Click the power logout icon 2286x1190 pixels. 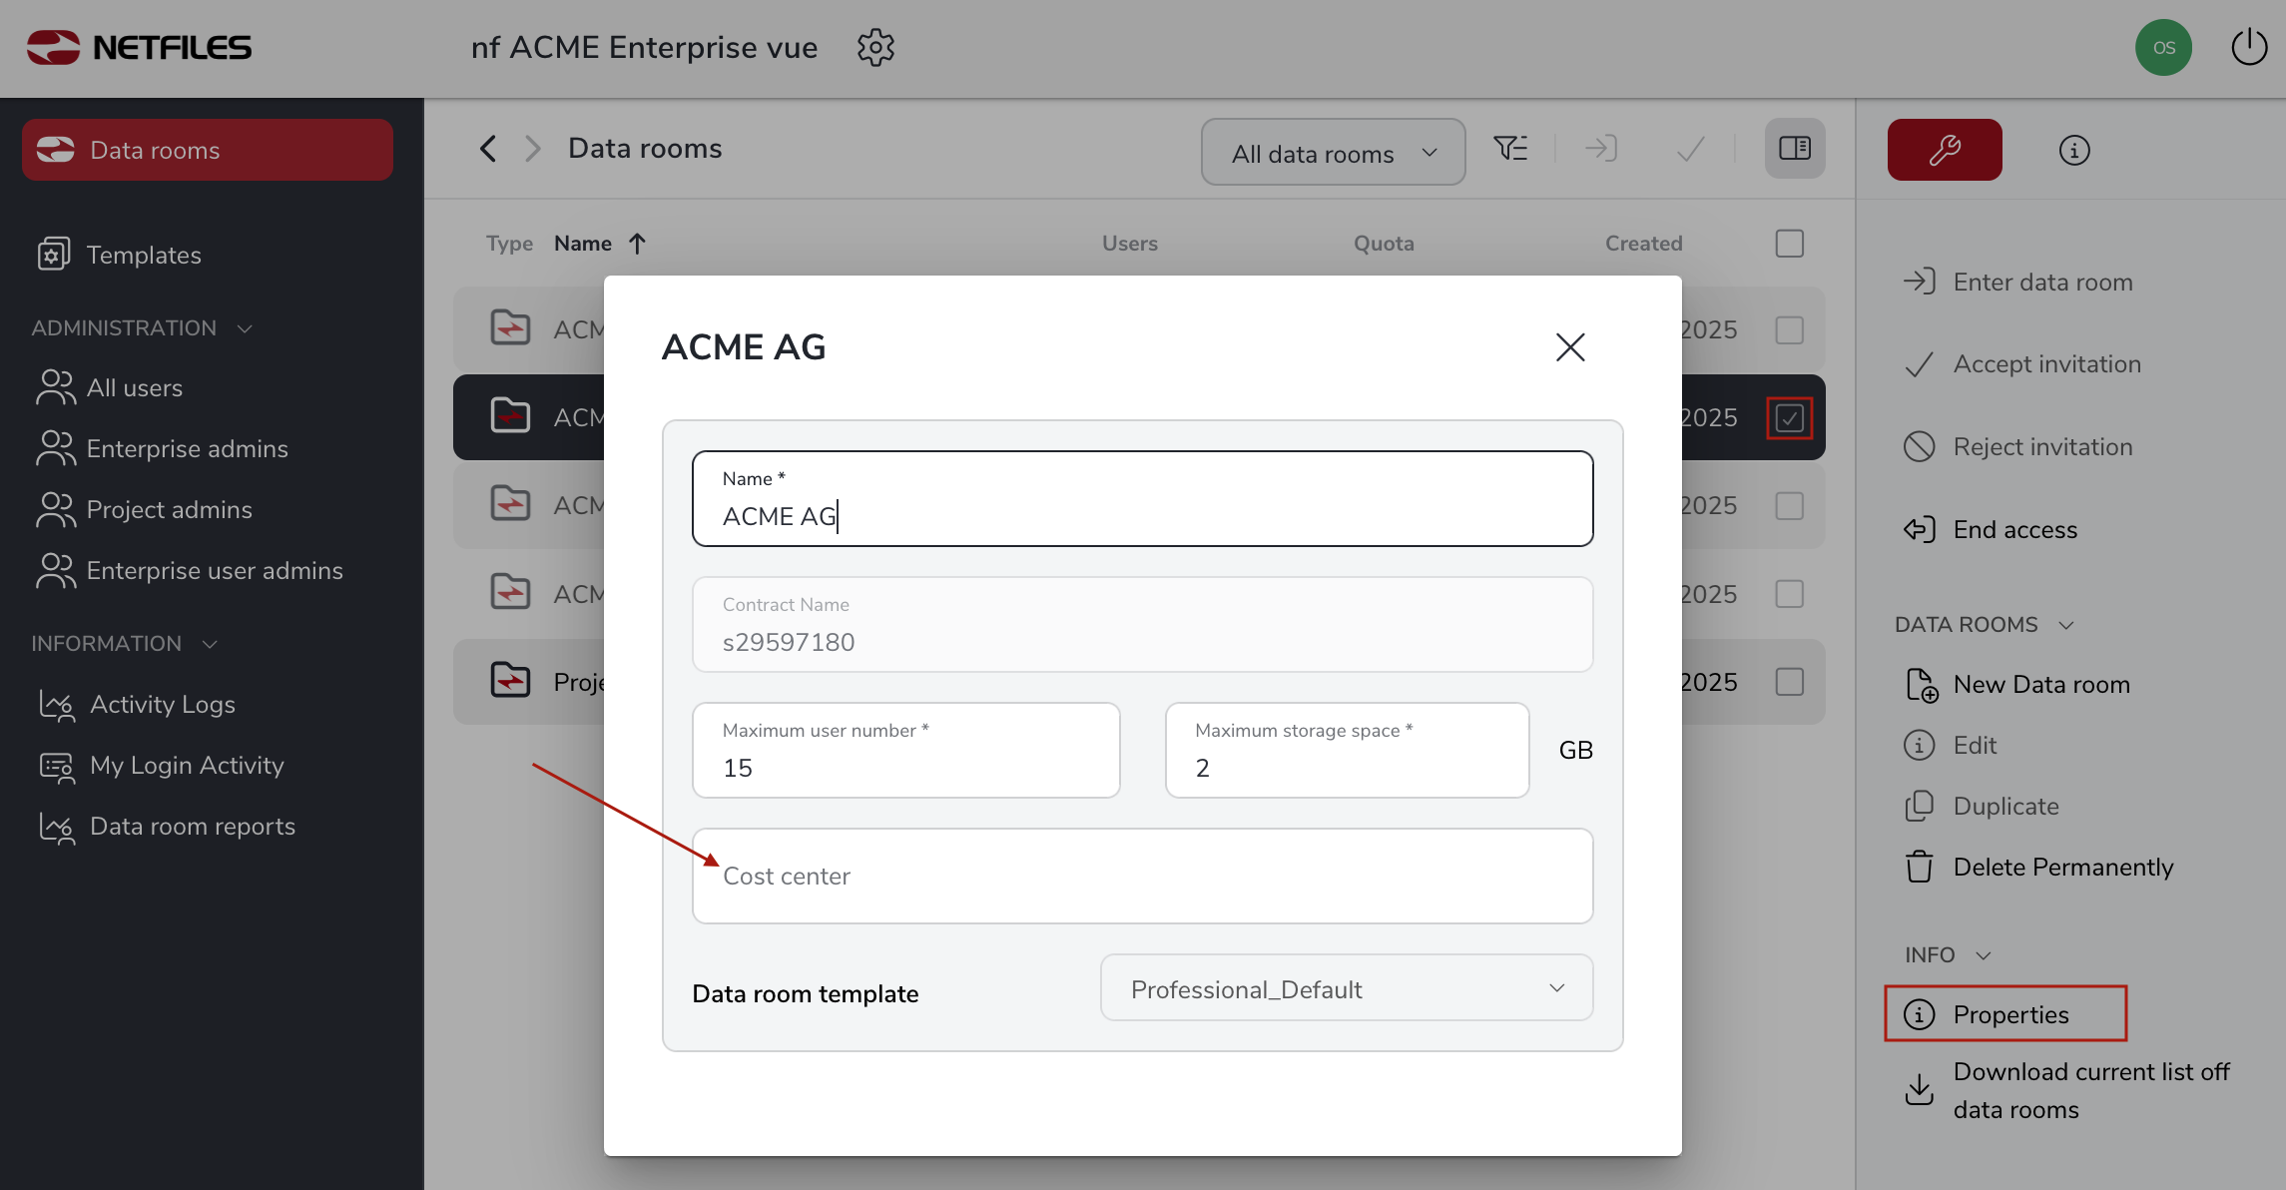(2248, 48)
